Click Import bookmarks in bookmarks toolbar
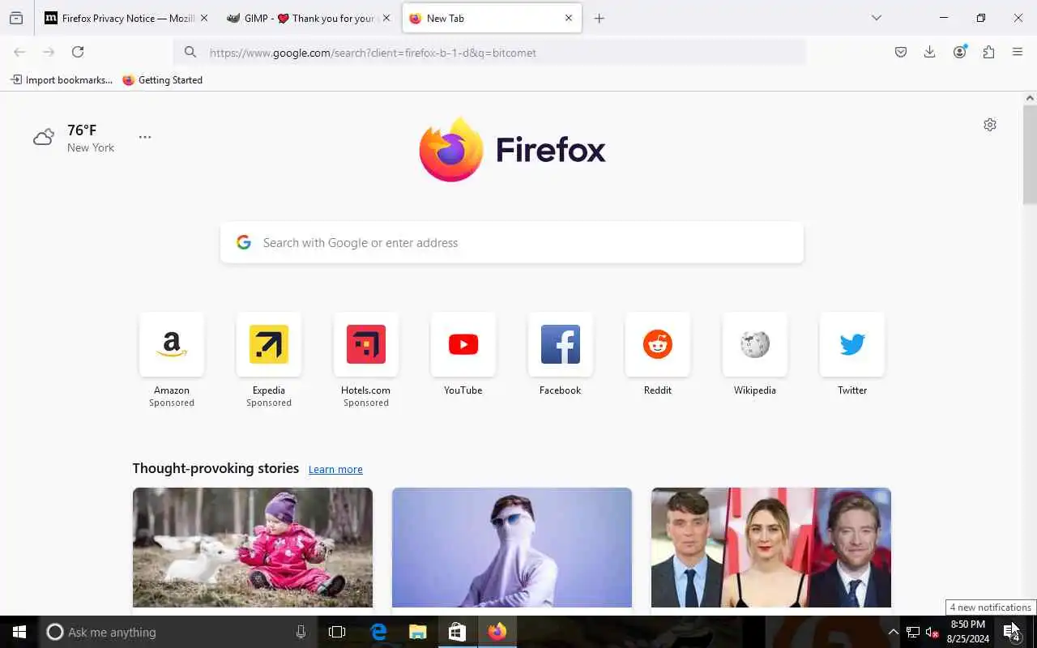 tap(62, 80)
